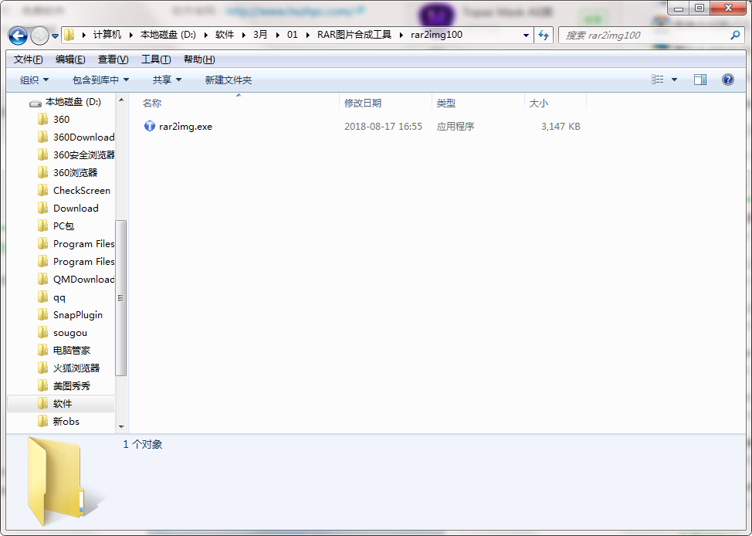This screenshot has height=536, width=752.
Task: Select the 软件 folder in tree
Action: click(61, 404)
